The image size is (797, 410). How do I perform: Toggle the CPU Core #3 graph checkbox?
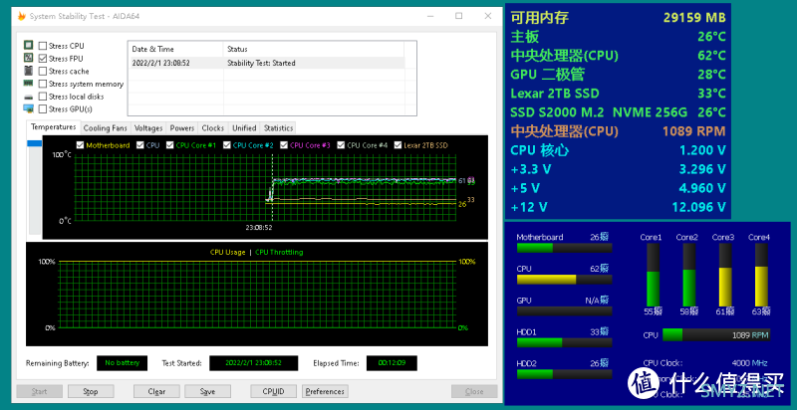click(x=286, y=145)
